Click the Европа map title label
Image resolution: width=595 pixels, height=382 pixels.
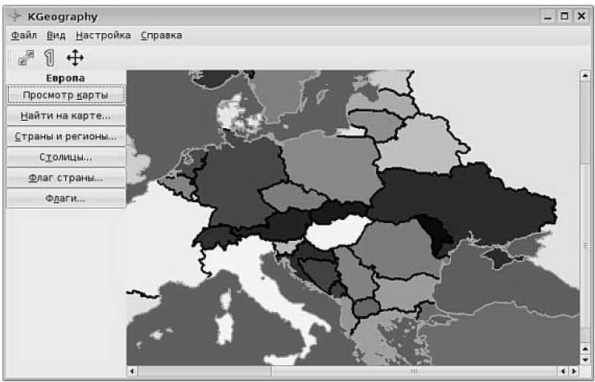[x=65, y=78]
